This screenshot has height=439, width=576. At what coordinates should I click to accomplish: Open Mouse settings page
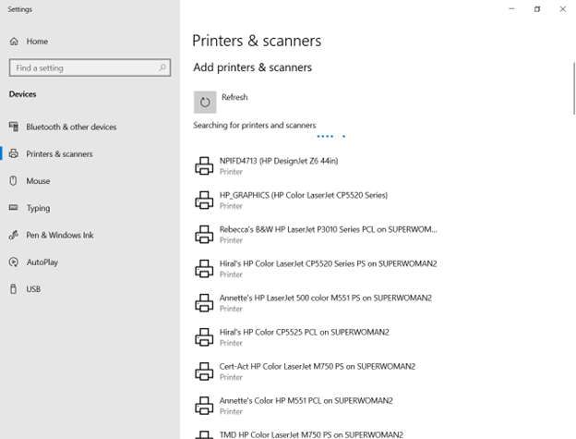90,181
